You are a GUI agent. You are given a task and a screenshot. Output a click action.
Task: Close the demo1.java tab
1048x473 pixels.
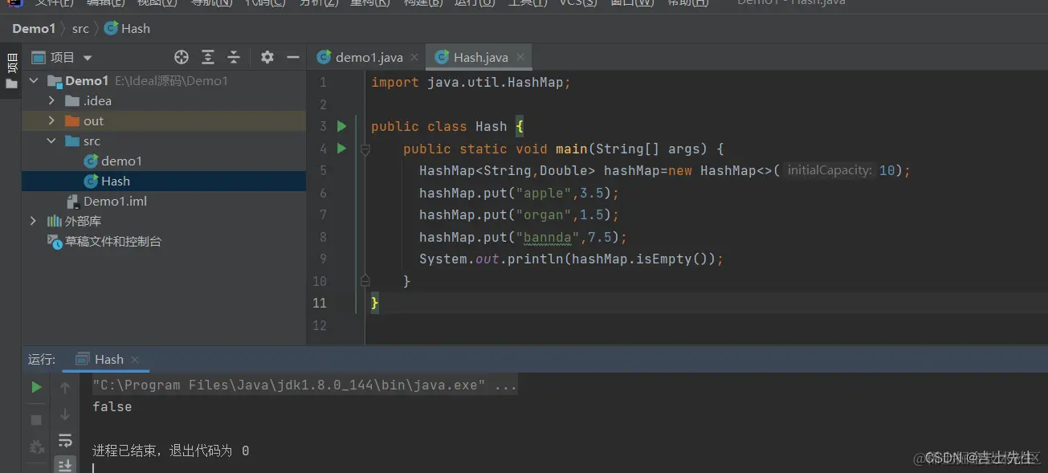coord(414,57)
